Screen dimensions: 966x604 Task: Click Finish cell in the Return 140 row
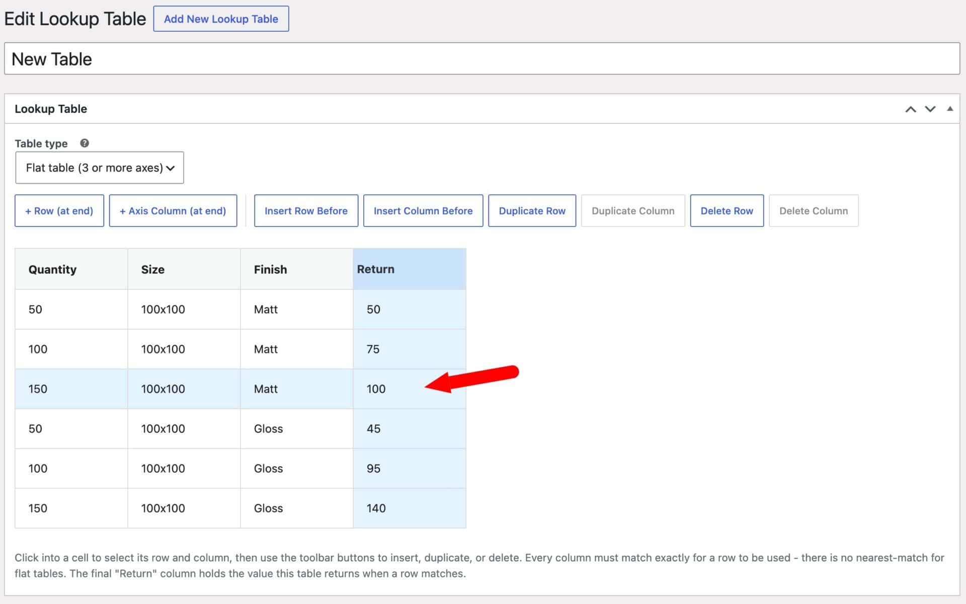(x=297, y=508)
